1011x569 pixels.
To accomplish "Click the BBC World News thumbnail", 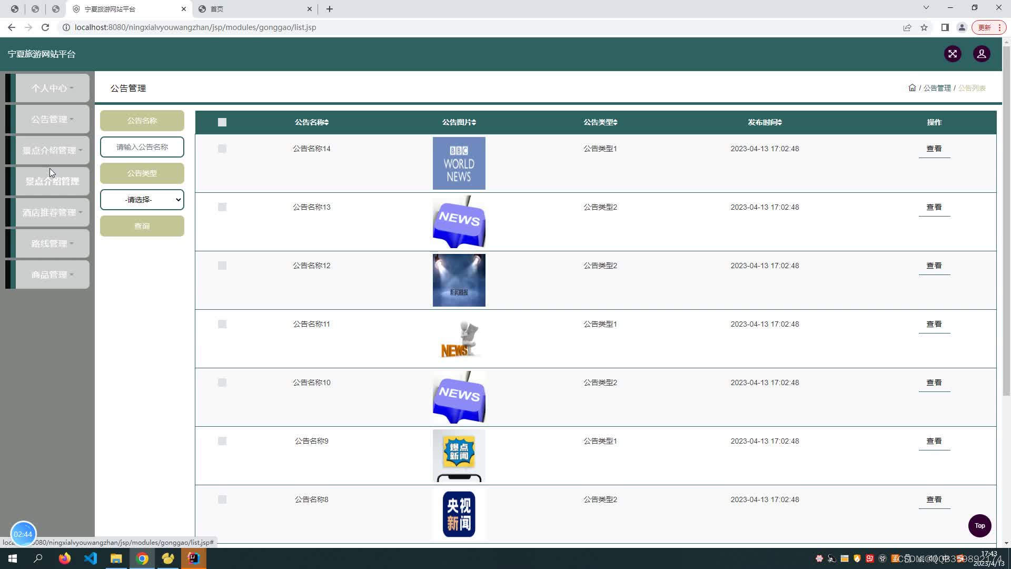I will 459,163.
